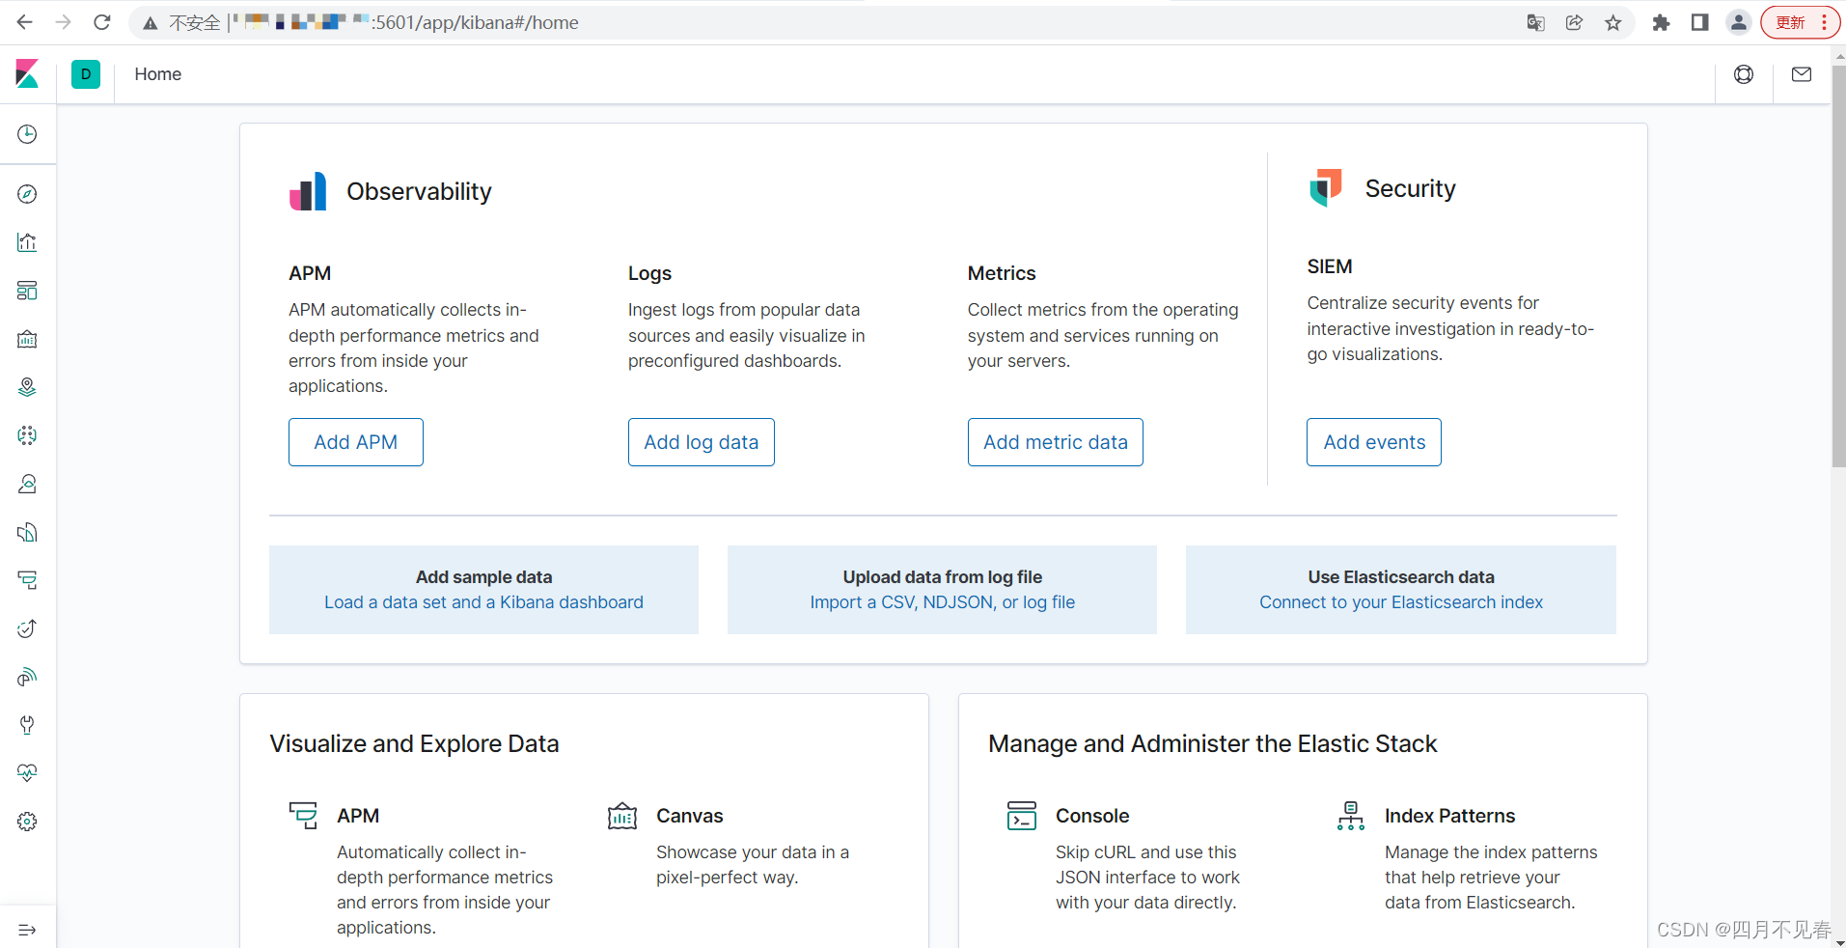
Task: Open Load a data set and Kibana dashboard
Action: pos(483,602)
